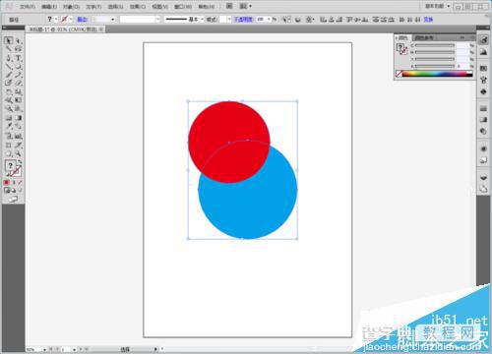
Task: Change screen mode at toolbox bottom
Action: pos(13,200)
